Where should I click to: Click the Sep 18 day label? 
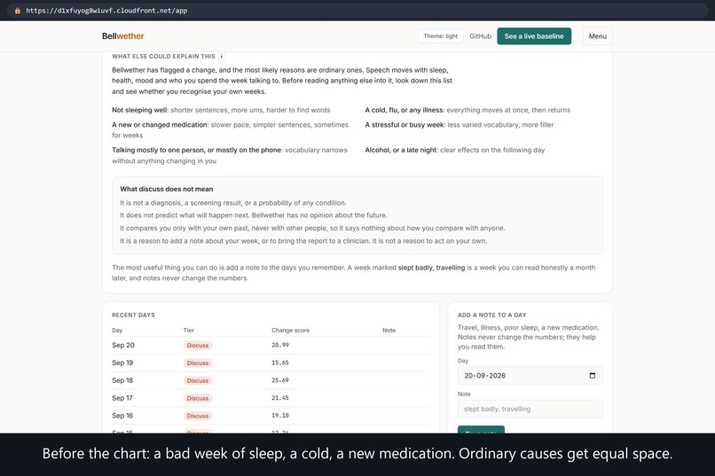(x=122, y=380)
